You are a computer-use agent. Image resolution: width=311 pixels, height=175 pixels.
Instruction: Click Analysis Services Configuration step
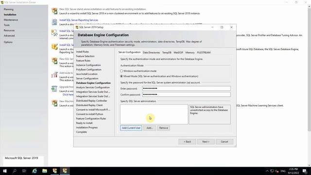[x=93, y=87]
